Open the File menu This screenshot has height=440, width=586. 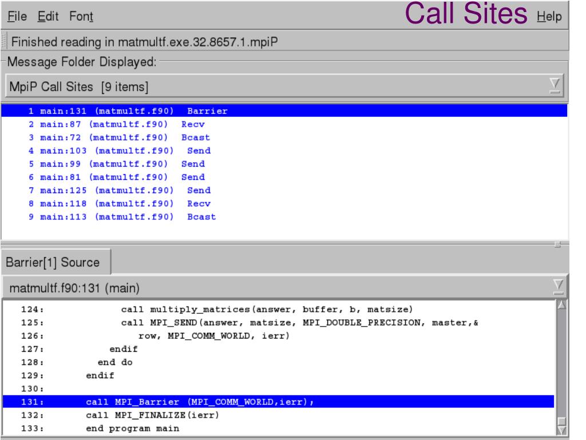[x=17, y=17]
